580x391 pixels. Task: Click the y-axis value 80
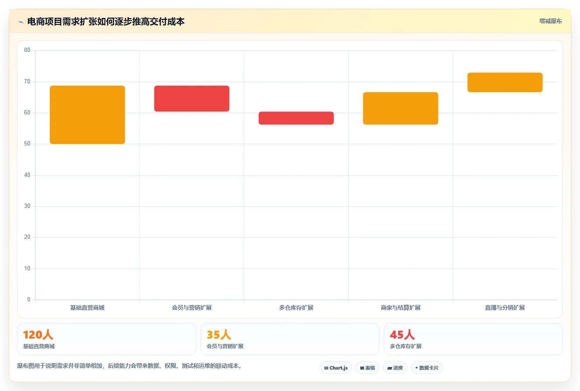[x=27, y=50]
